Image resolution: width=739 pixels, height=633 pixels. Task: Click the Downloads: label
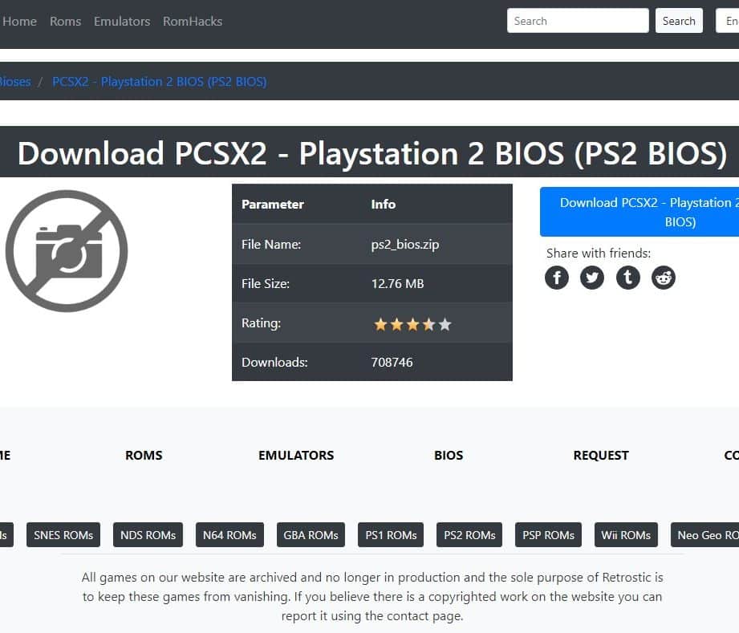point(274,362)
